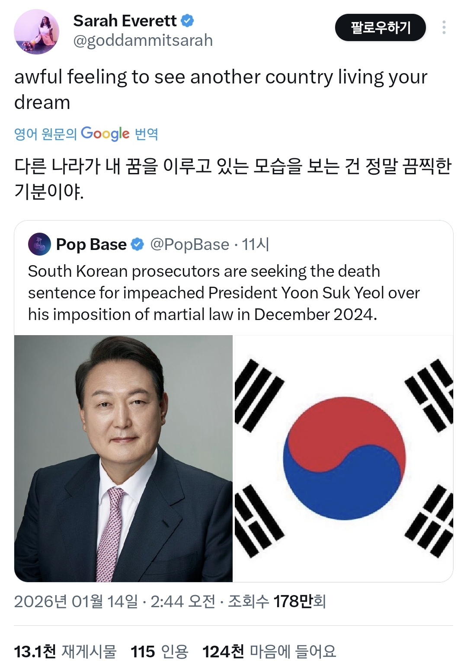467x666 pixels.
Task: Click Pop Base's verified badge
Action: tap(137, 244)
